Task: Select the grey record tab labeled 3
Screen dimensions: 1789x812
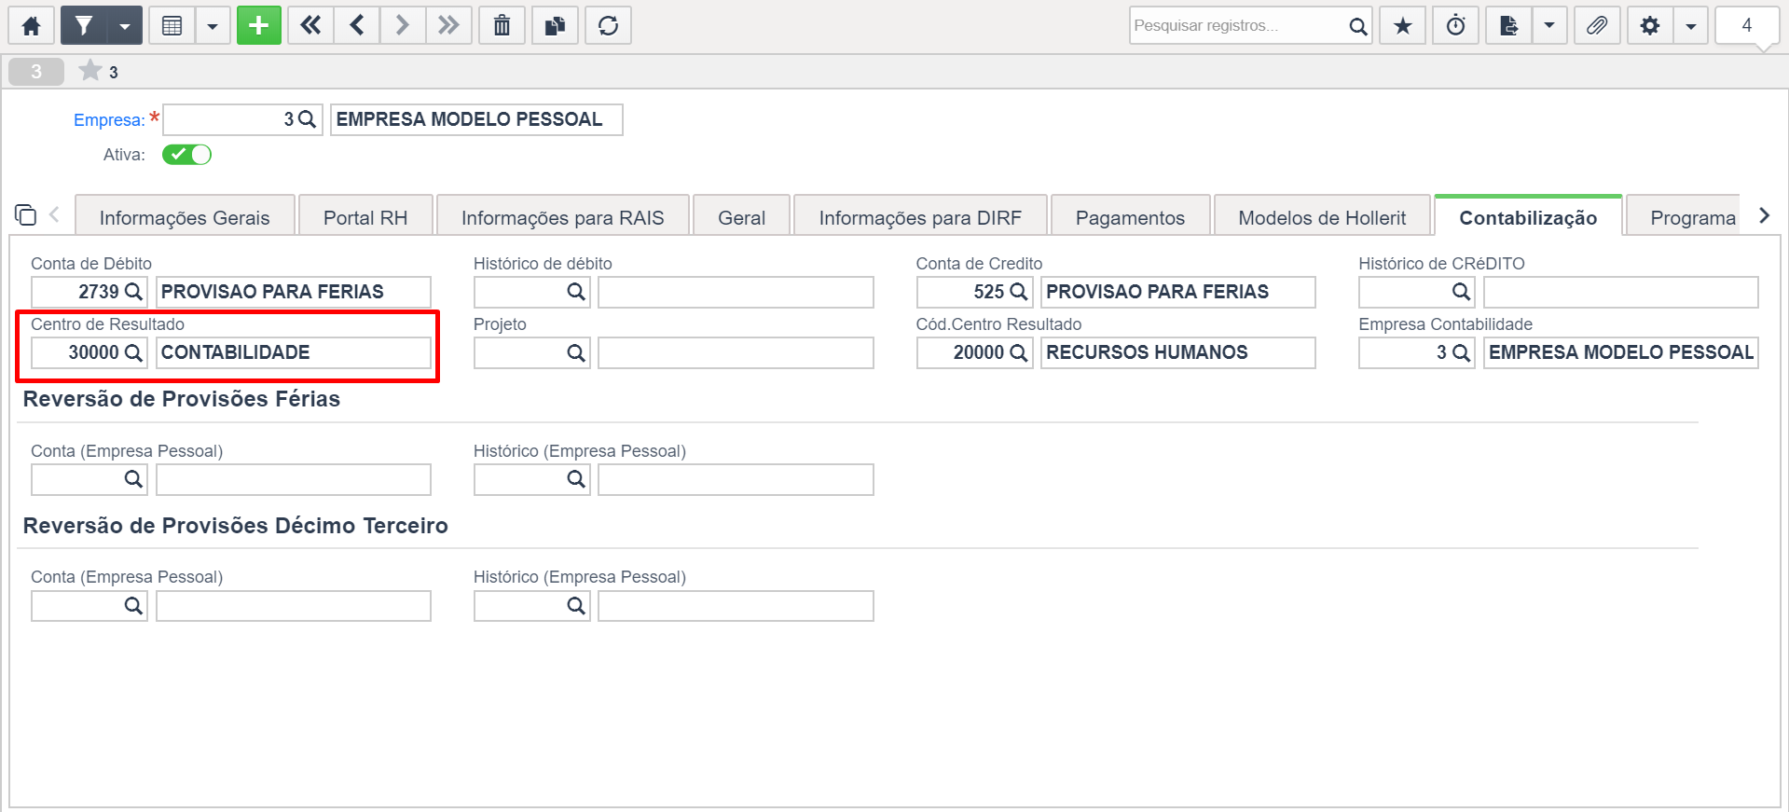Action: (36, 72)
